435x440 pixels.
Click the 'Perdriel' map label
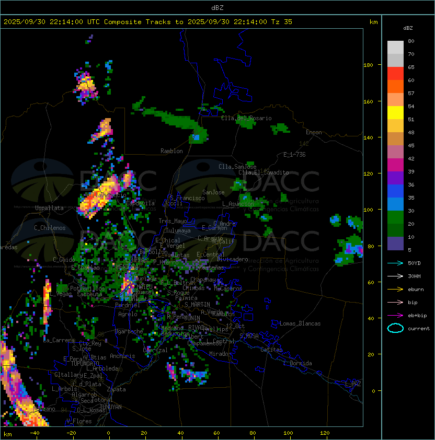(x=128, y=305)
